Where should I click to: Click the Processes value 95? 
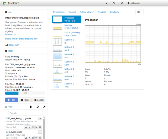coord(105,84)
